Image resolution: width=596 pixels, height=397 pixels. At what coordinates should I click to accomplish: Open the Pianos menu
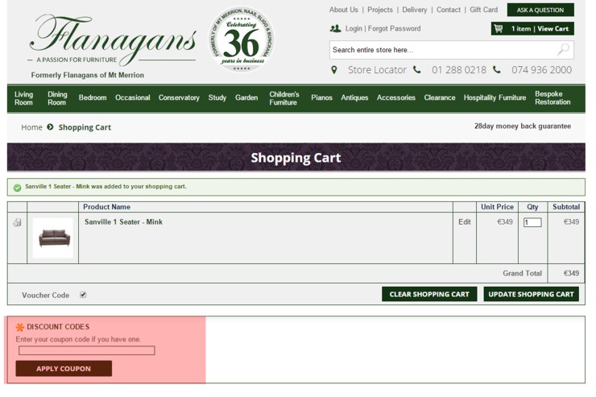point(321,97)
